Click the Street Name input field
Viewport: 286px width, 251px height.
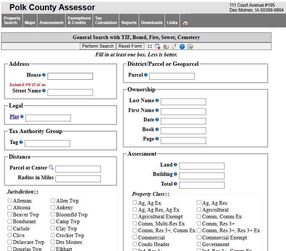pyautogui.click(x=70, y=92)
